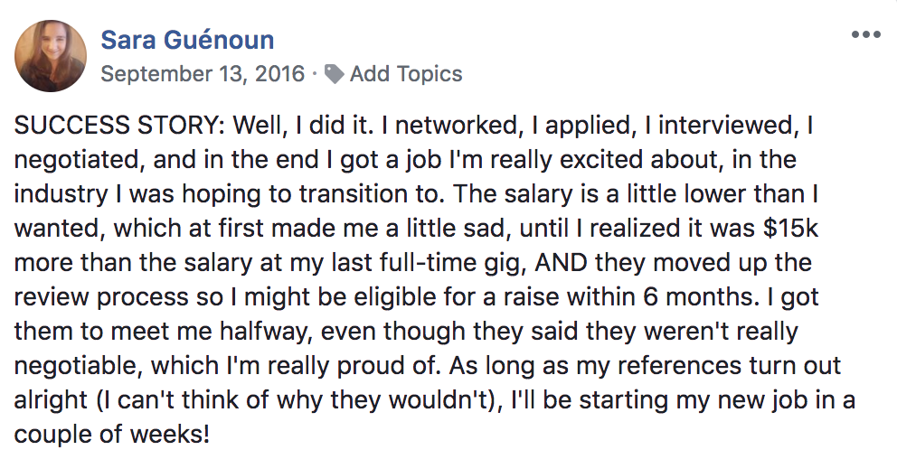
Task: Click the tag icon beside Add Topics
Action: [x=334, y=73]
